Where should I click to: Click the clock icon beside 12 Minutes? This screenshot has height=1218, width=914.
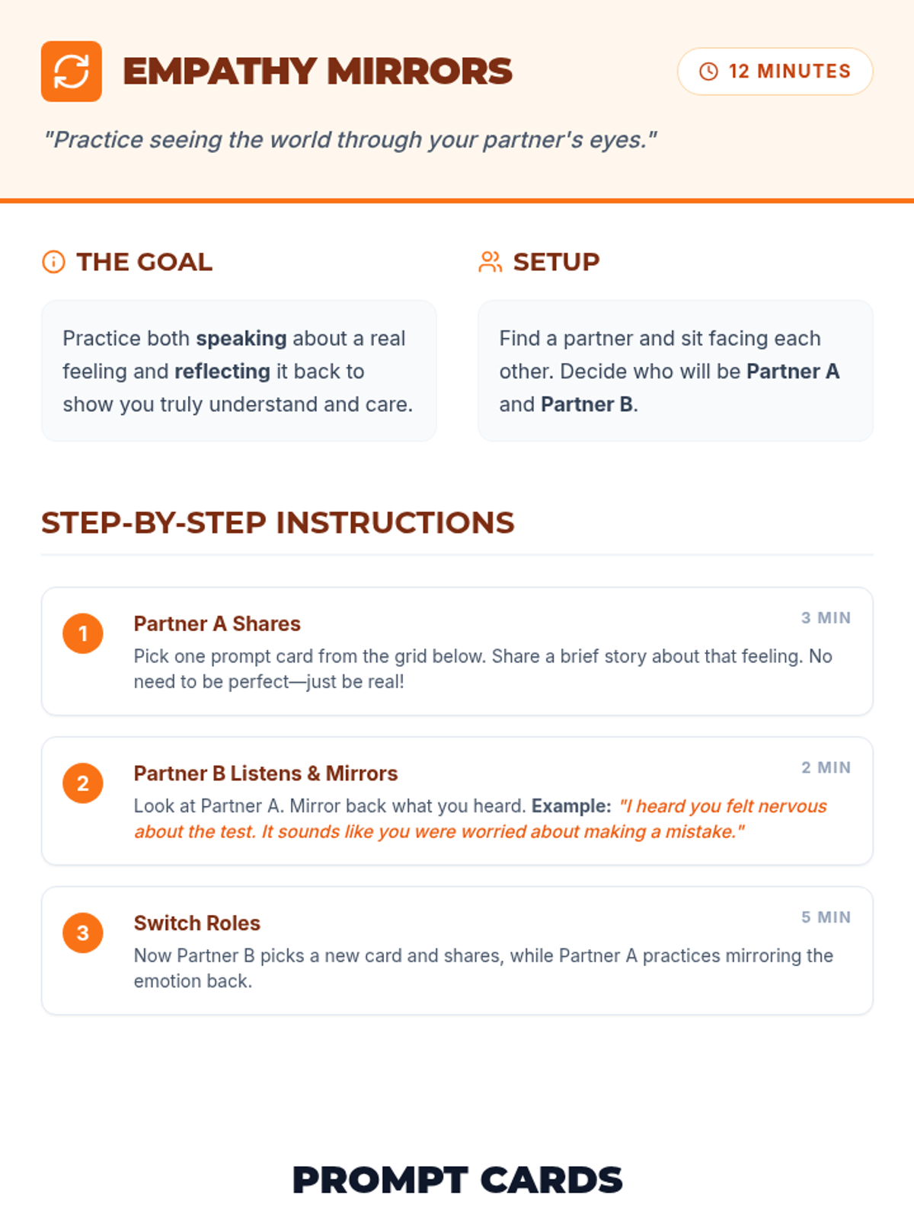coord(708,72)
